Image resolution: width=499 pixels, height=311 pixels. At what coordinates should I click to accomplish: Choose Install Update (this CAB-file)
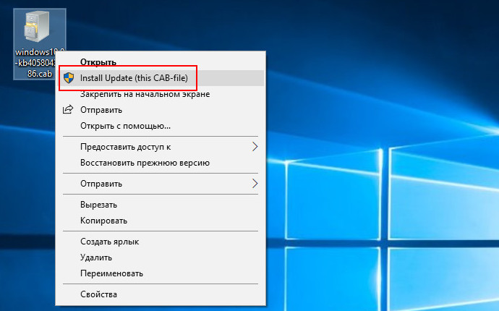point(162,78)
